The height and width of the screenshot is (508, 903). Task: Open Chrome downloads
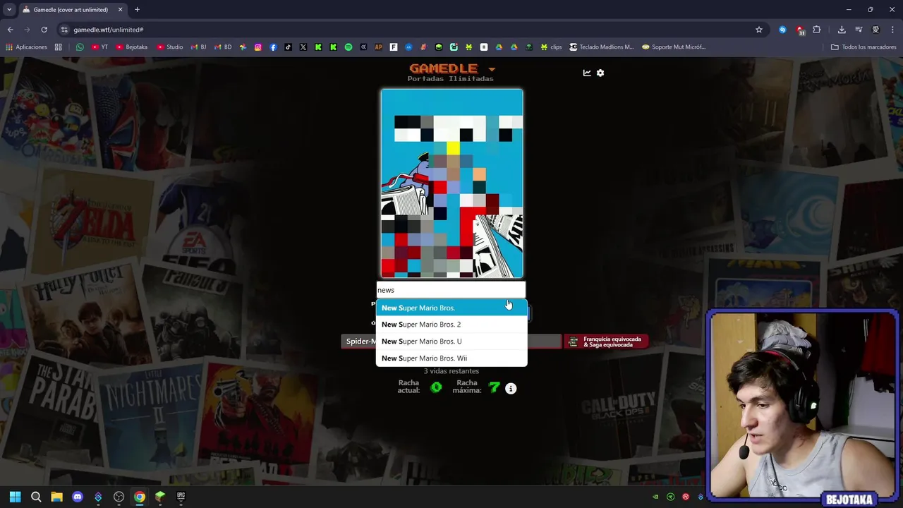[x=842, y=30]
